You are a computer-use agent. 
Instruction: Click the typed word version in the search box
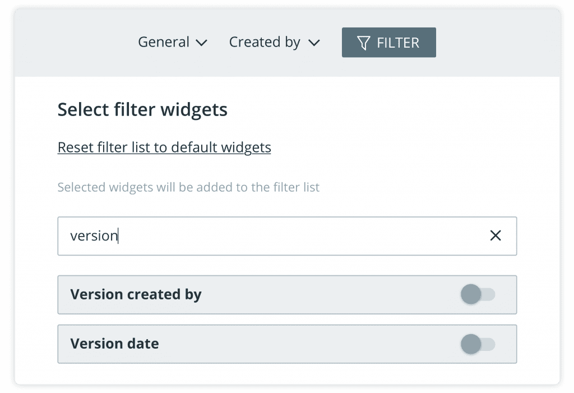tap(94, 236)
